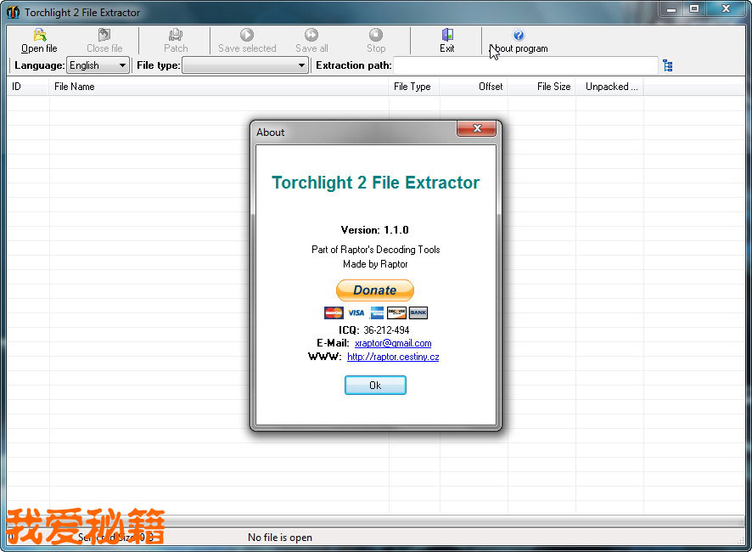Click the Exit toolbar icon
The width and height of the screenshot is (752, 552).
click(447, 36)
